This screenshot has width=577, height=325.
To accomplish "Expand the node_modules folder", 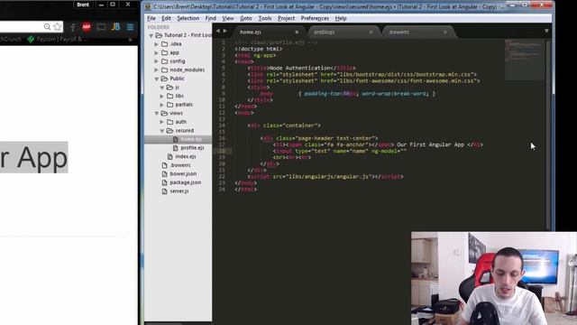I will click(x=156, y=70).
